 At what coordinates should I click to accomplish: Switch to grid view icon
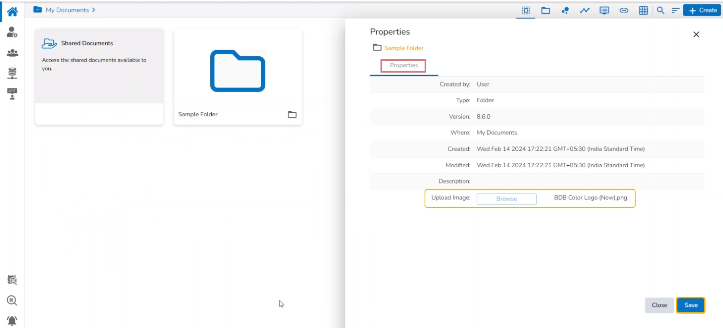pyautogui.click(x=643, y=10)
